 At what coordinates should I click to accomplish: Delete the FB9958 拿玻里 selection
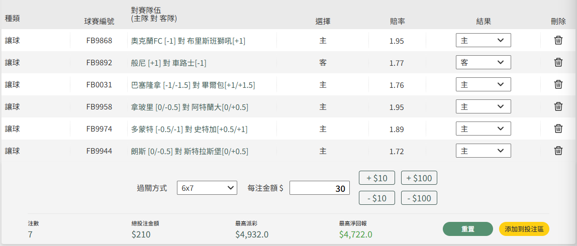(x=558, y=106)
